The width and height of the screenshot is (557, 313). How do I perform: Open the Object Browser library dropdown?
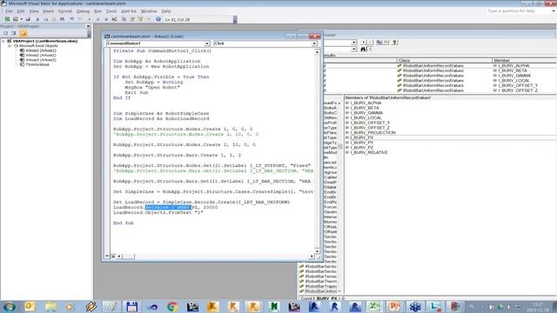pyautogui.click(x=354, y=43)
